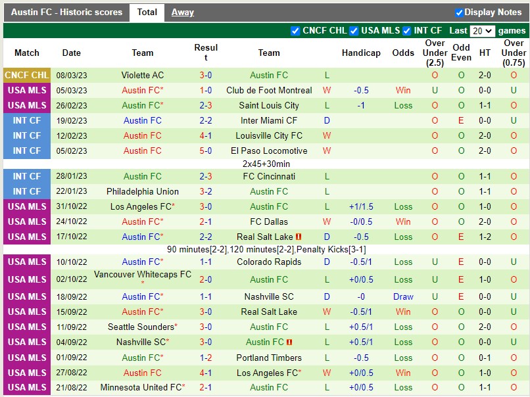Click the INT CF badge on the Inter Miami row
Viewport: 530px width, 397px height.
(x=26, y=120)
